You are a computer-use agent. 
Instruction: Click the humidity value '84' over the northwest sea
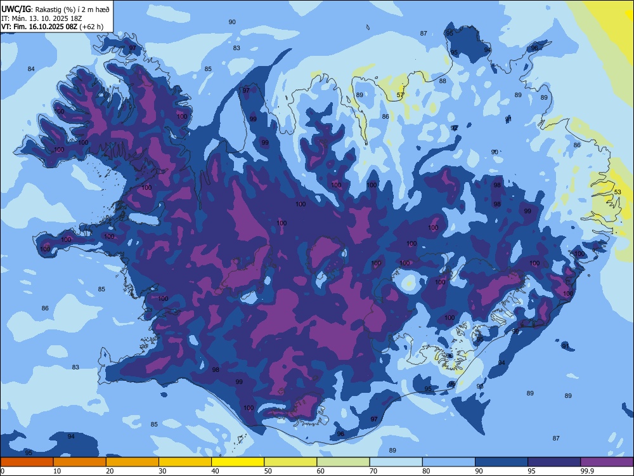click(31, 69)
